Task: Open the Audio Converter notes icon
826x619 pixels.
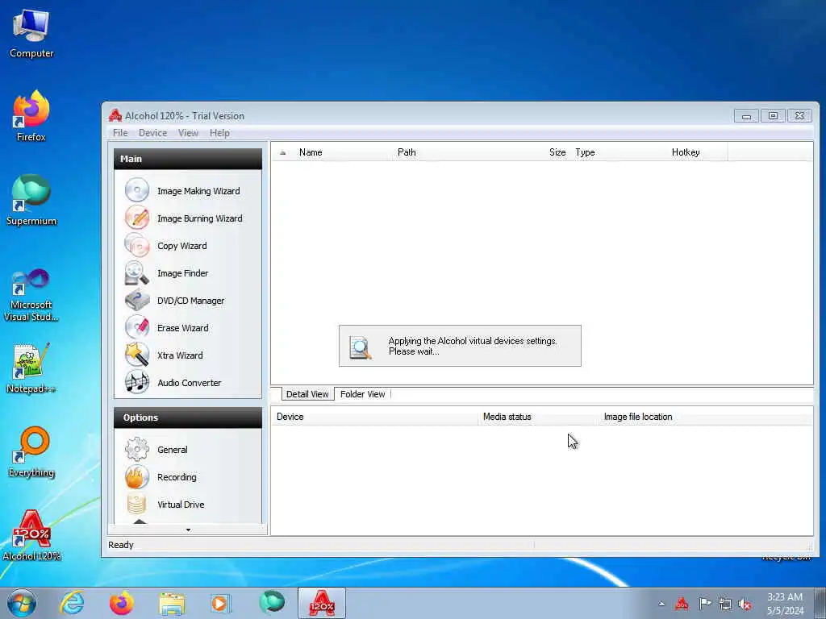Action: point(137,382)
